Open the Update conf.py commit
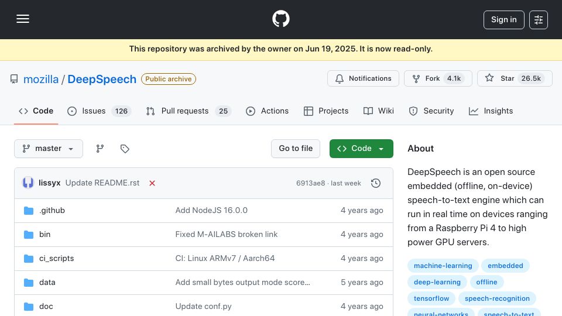562x316 pixels. [x=203, y=306]
